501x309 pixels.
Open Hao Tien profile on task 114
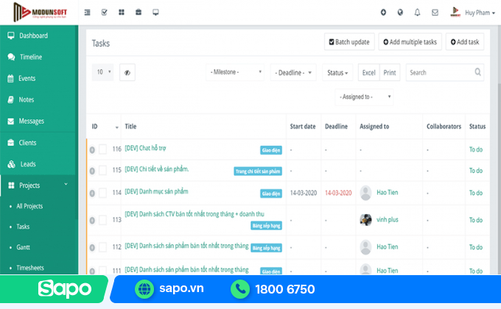coord(388,193)
